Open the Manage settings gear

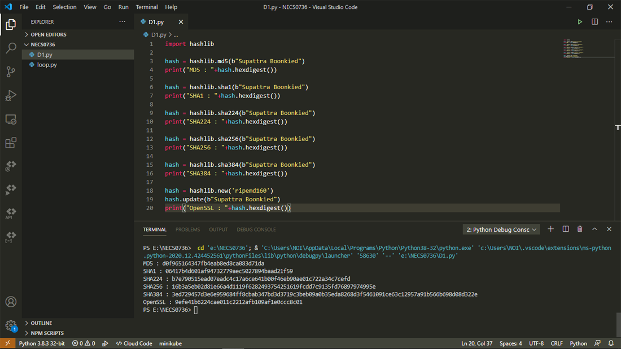[11, 325]
